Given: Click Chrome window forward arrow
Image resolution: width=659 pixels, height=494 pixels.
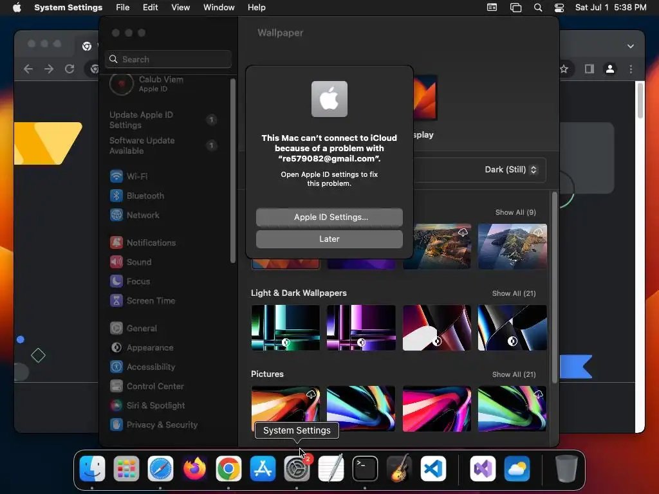Looking at the screenshot, I should click(x=49, y=69).
